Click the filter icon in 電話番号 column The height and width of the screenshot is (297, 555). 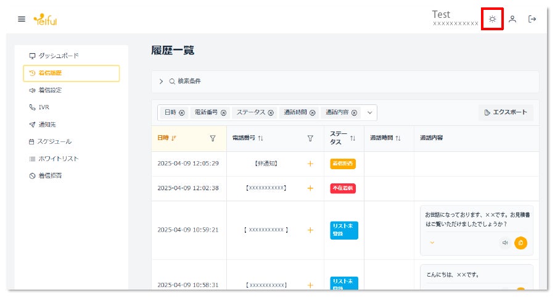[310, 138]
